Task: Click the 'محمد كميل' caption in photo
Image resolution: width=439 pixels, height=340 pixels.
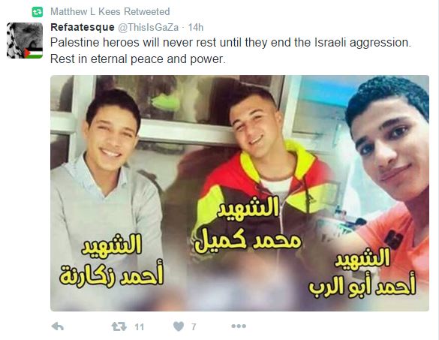Action: 248,241
